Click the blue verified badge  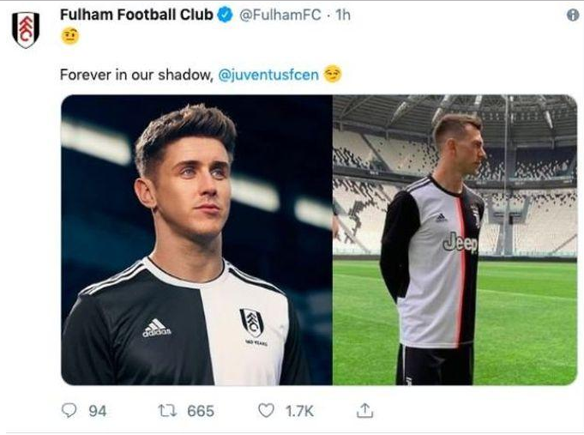point(226,15)
